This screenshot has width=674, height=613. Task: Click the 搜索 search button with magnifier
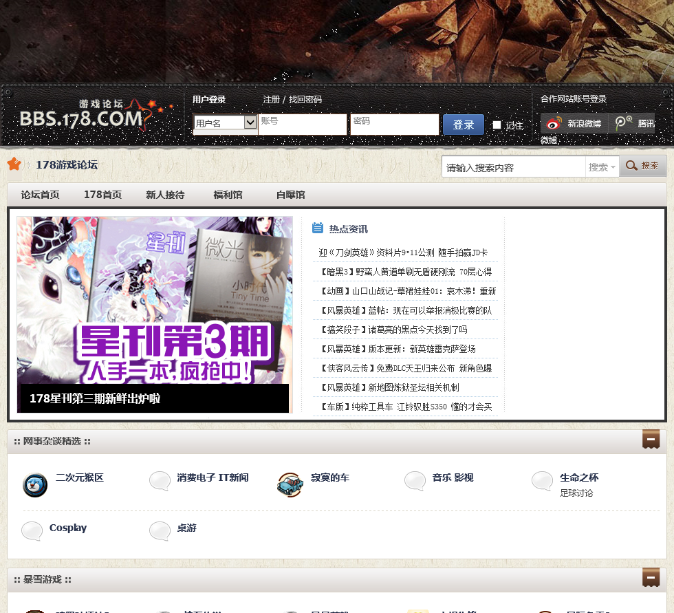point(642,166)
